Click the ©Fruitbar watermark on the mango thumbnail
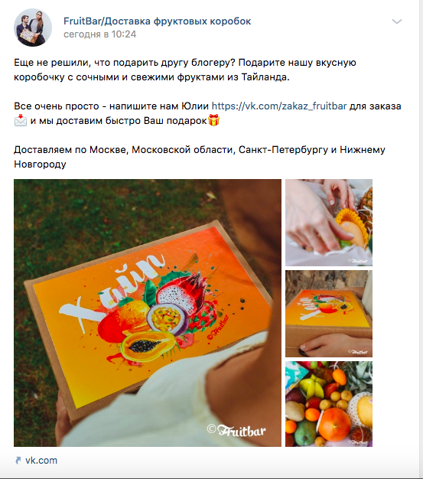The width and height of the screenshot is (423, 479). point(358,261)
